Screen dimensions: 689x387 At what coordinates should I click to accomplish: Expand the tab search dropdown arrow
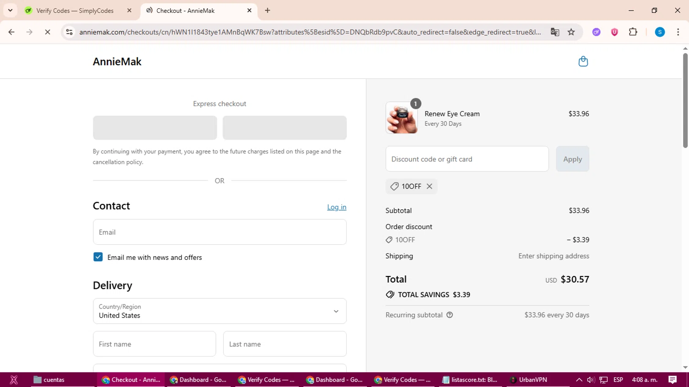click(10, 11)
